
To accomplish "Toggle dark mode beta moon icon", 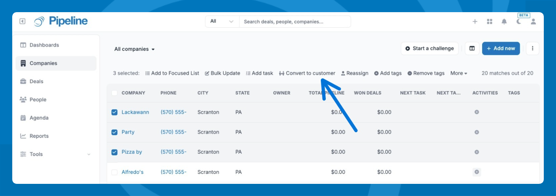I will (x=519, y=22).
